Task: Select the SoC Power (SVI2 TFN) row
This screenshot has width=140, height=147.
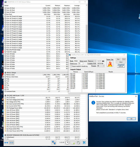Action: pyautogui.click(x=42, y=129)
